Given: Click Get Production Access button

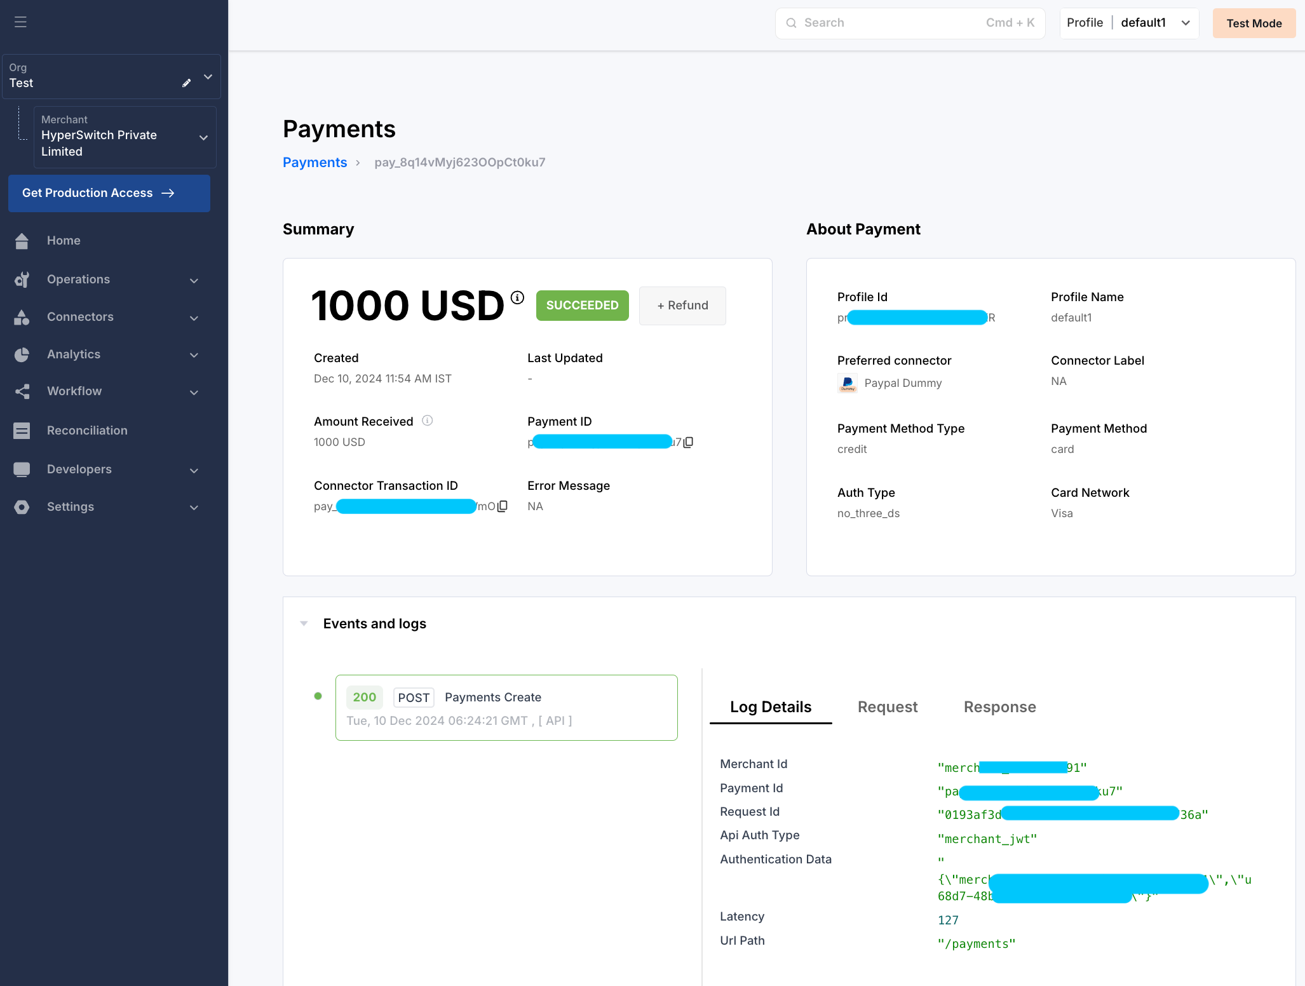Looking at the screenshot, I should tap(109, 193).
